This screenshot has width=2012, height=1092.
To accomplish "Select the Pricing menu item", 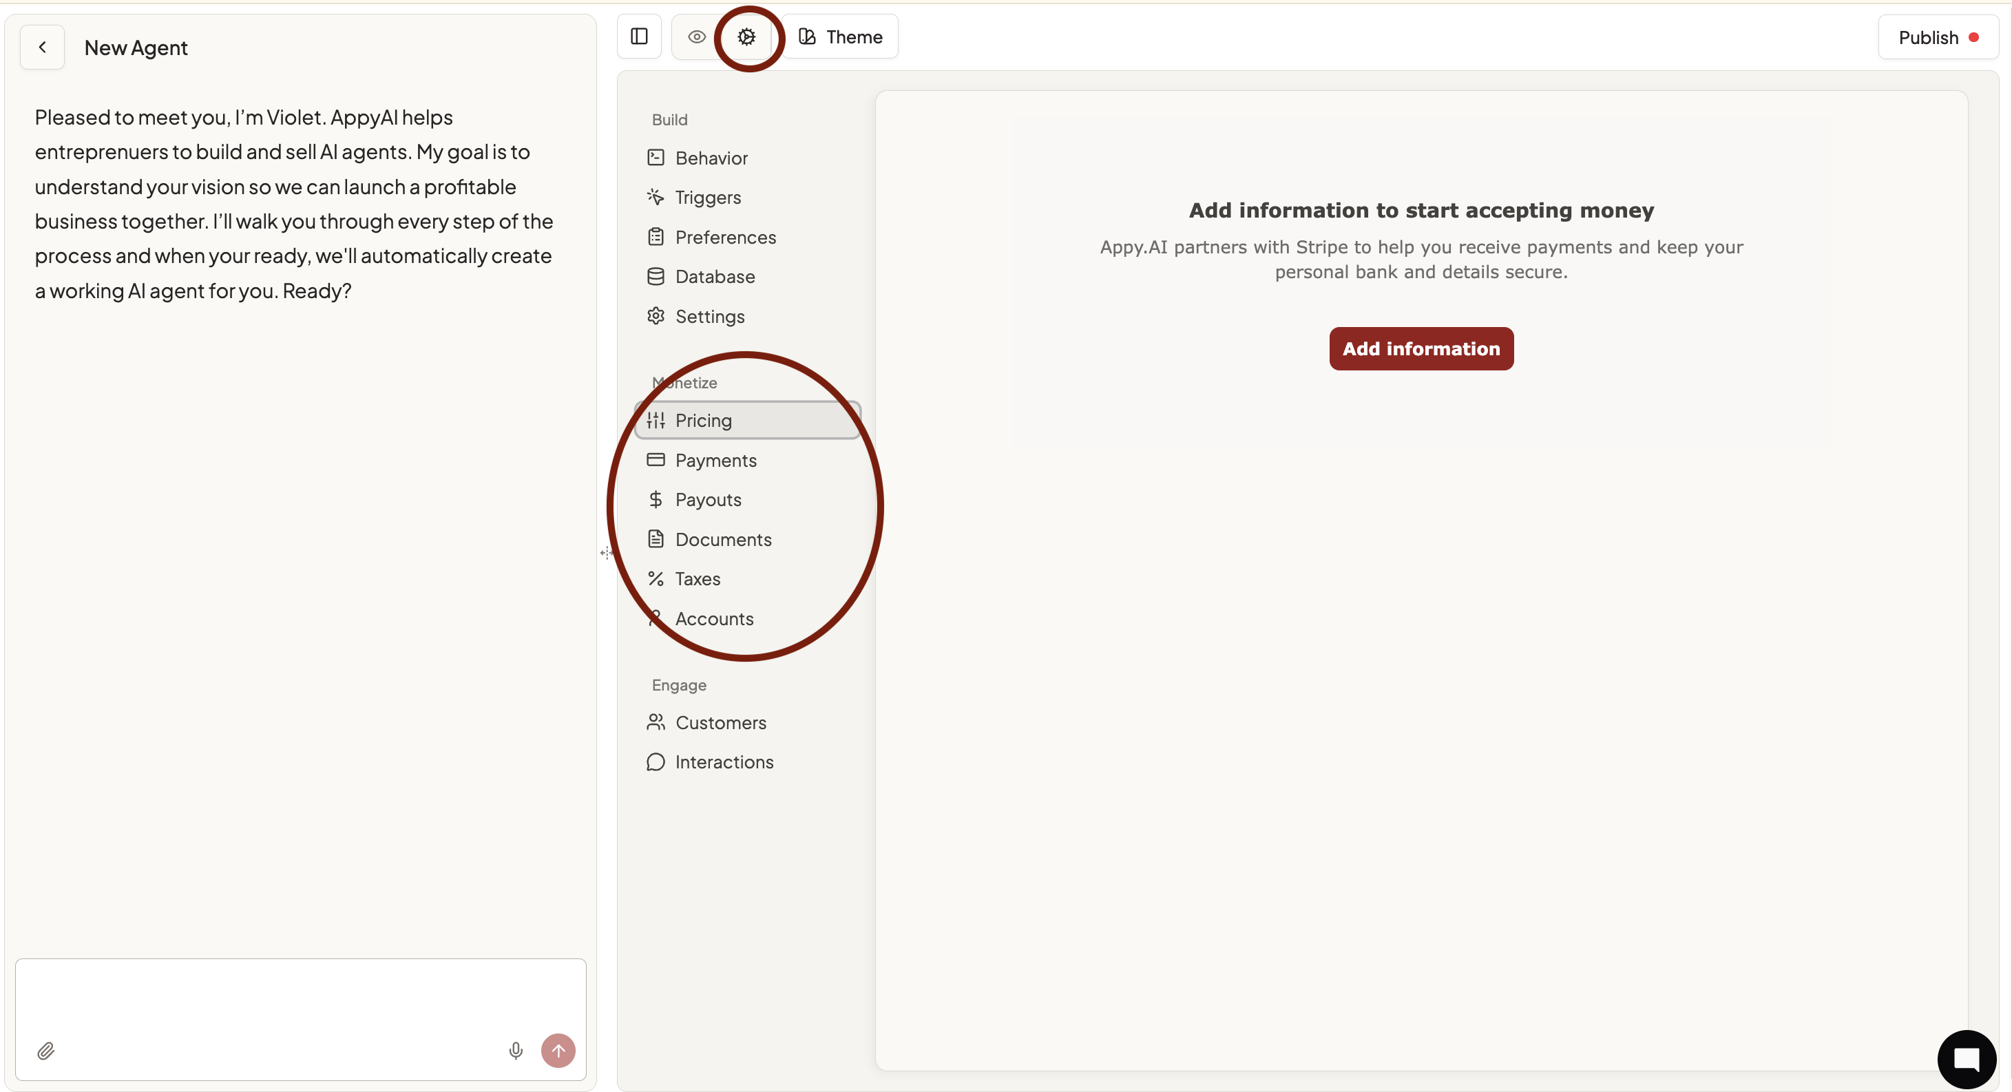I will click(703, 420).
